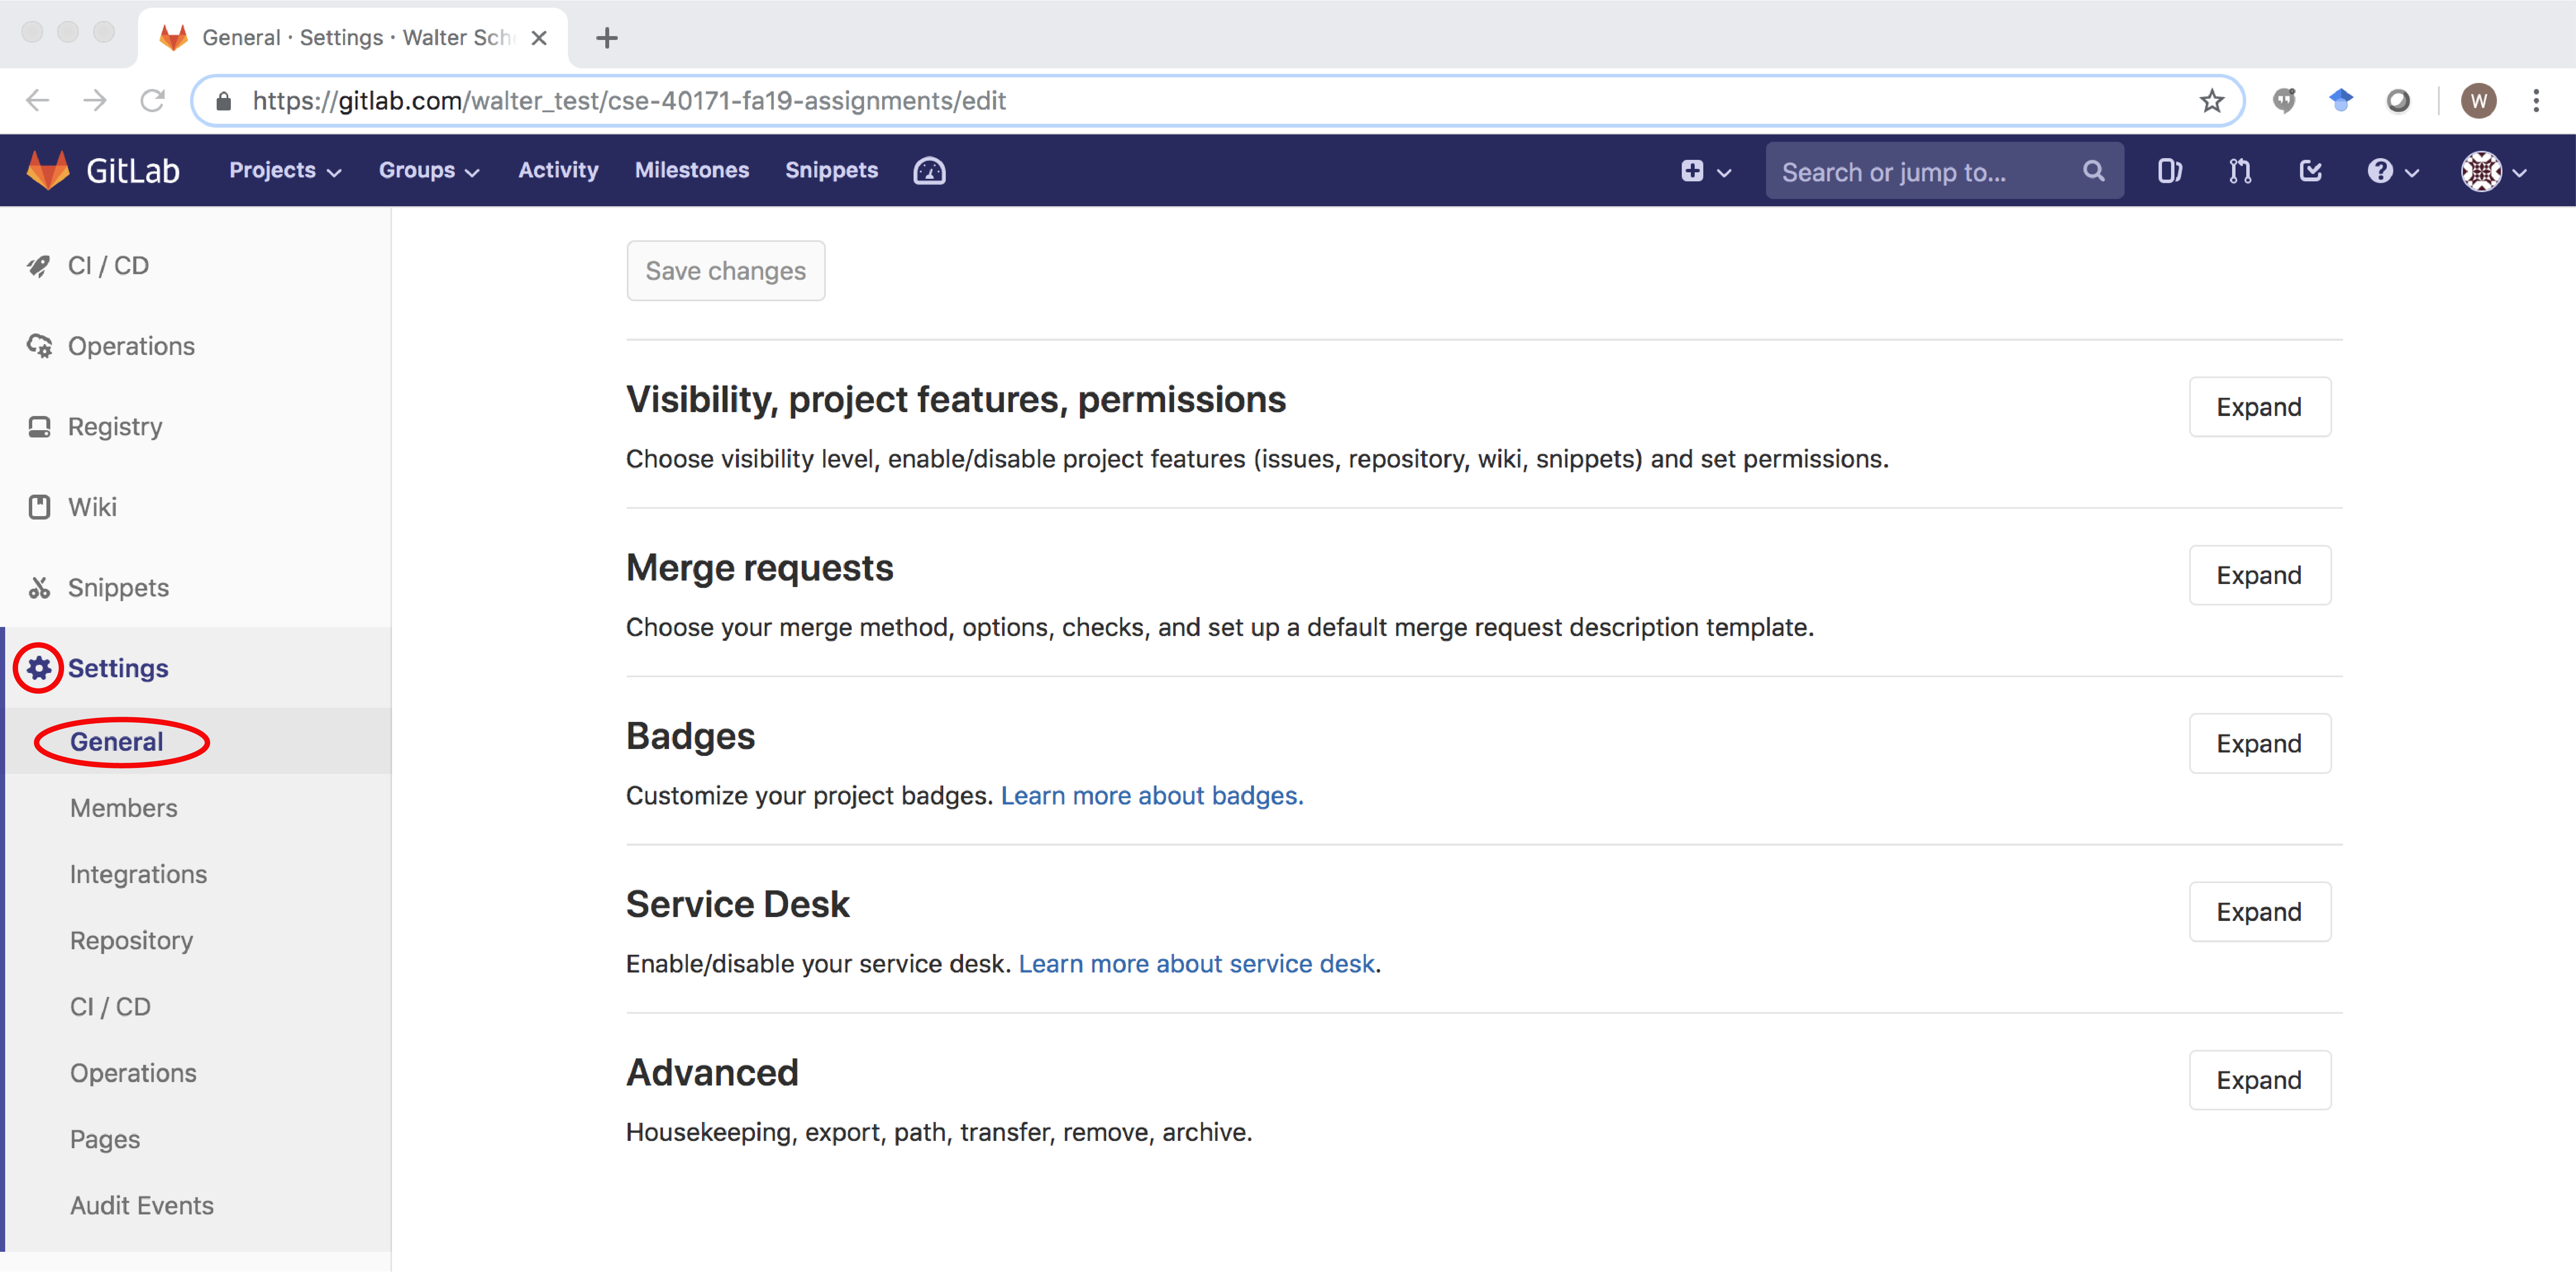2576x1272 pixels.
Task: Open the To-Do list checkmark icon
Action: (x=2310, y=171)
